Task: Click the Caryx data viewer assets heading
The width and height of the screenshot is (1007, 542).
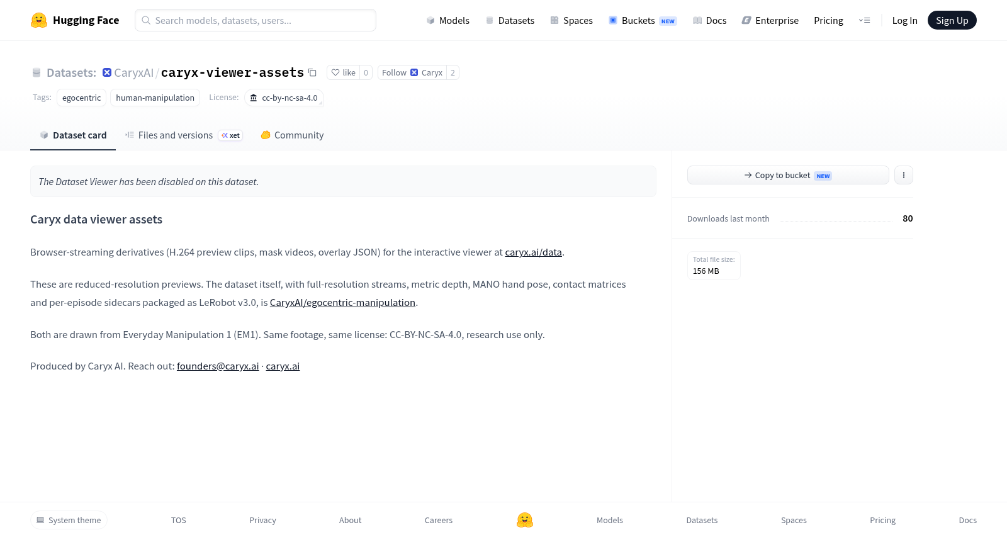Action: click(x=96, y=219)
